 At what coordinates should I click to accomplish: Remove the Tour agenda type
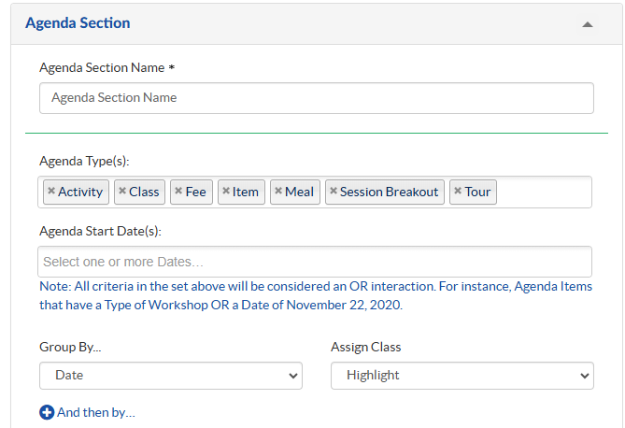[x=457, y=192]
